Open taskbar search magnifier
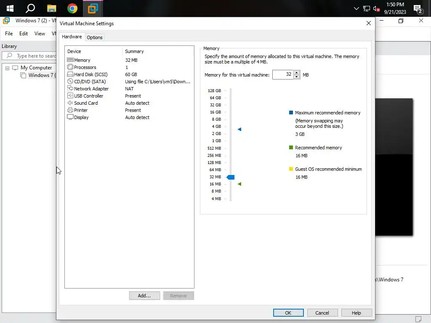The height and width of the screenshot is (323, 431). tap(30, 8)
